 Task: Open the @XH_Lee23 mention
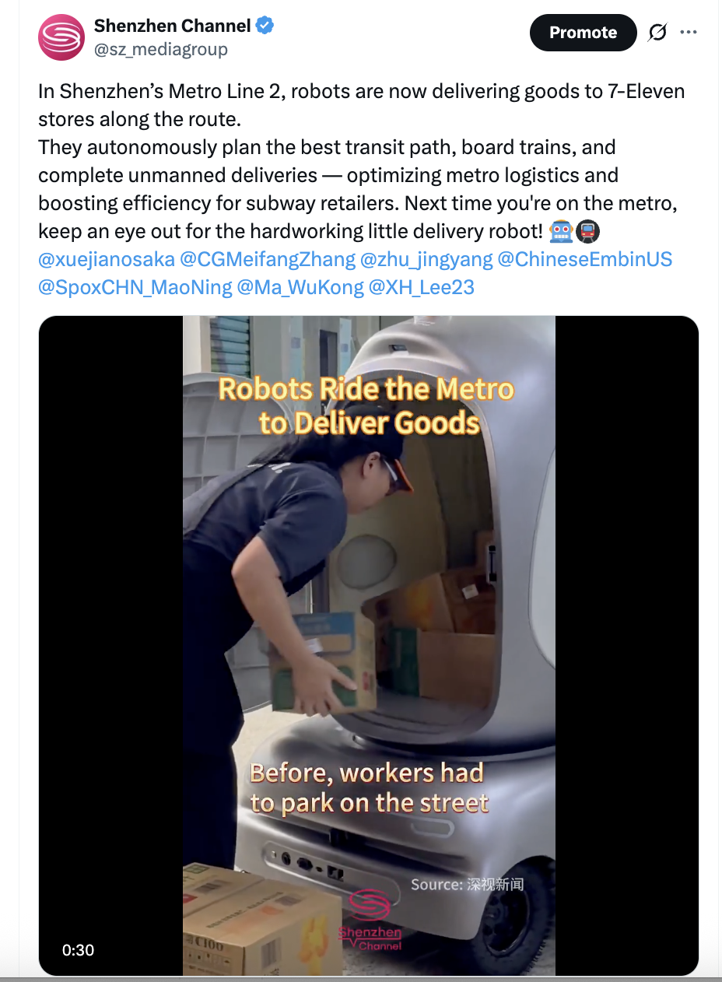point(421,287)
